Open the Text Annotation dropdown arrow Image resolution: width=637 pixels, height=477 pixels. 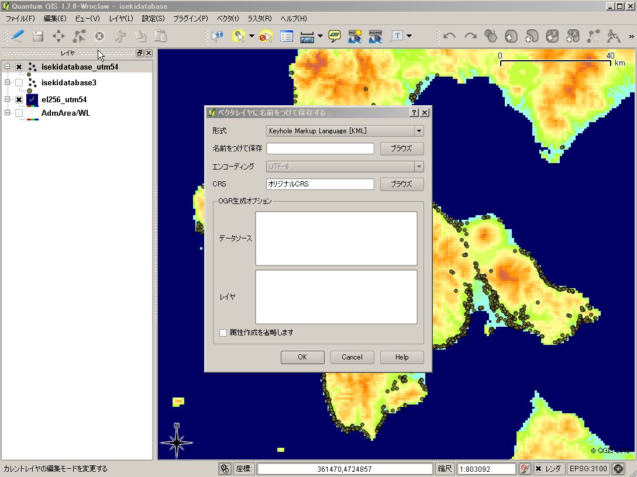click(409, 36)
